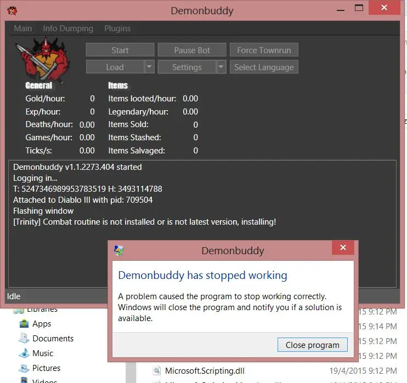
Task: Select the Microsoft.Scripting.dll file icon
Action: coord(156,370)
